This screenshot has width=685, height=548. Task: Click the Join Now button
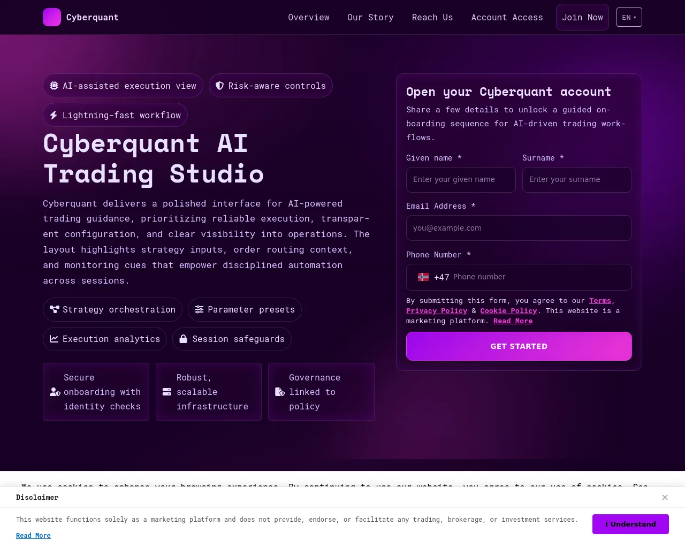582,17
